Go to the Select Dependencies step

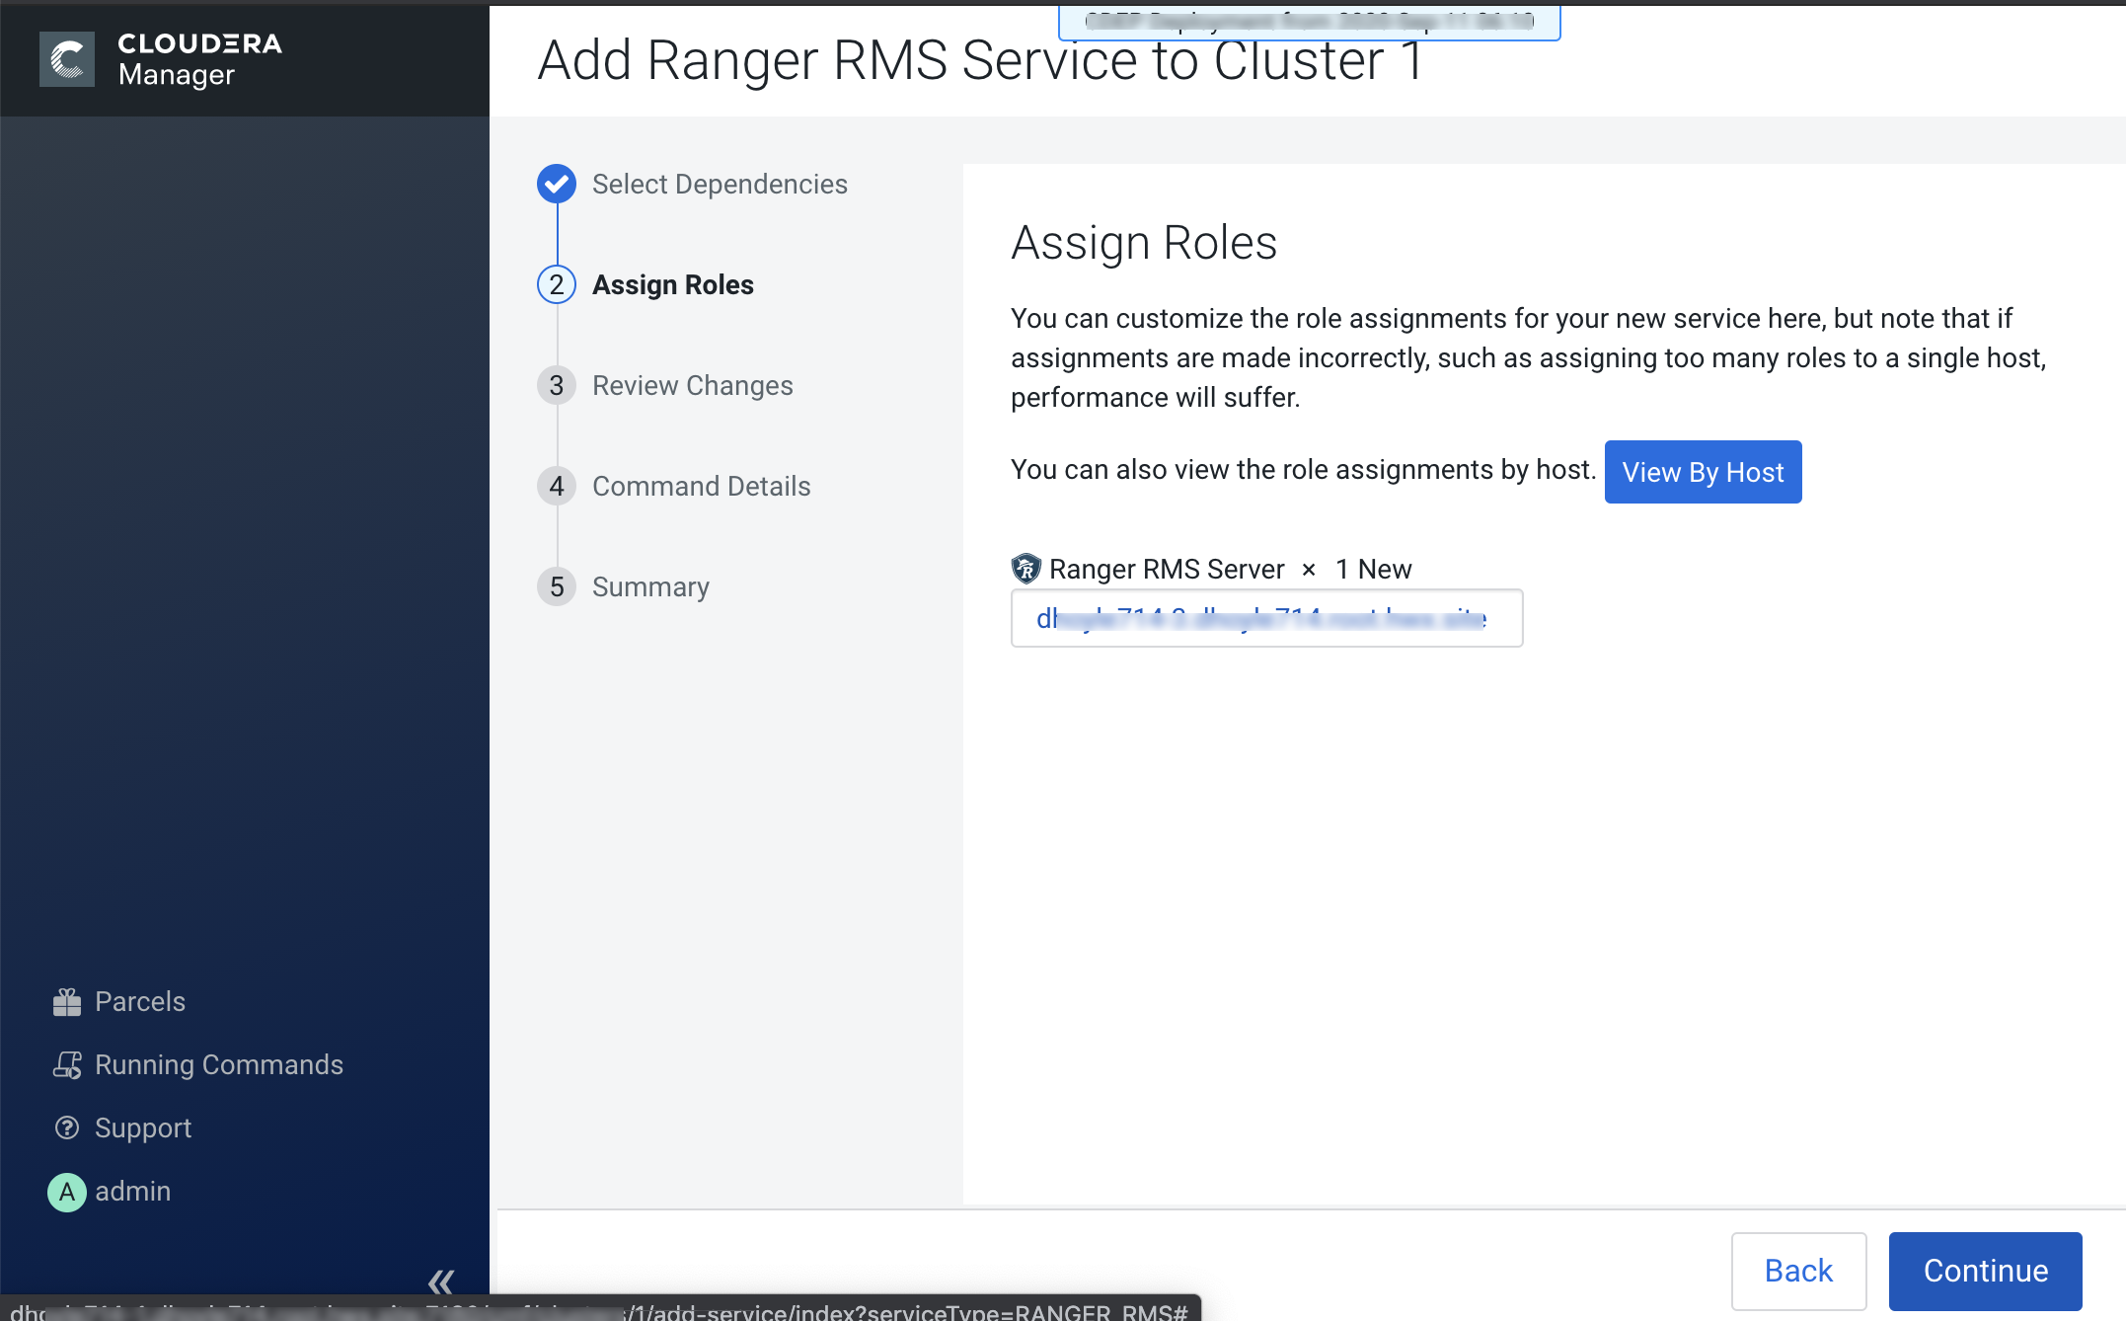(x=720, y=185)
